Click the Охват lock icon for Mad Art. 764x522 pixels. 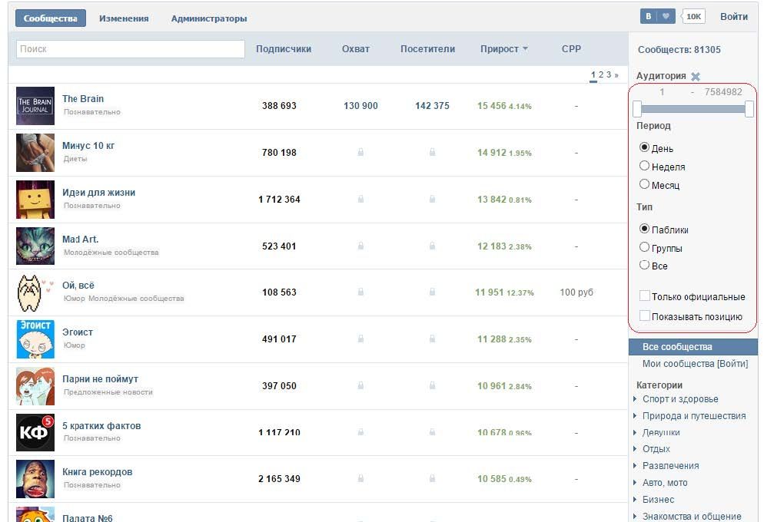pyautogui.click(x=360, y=246)
